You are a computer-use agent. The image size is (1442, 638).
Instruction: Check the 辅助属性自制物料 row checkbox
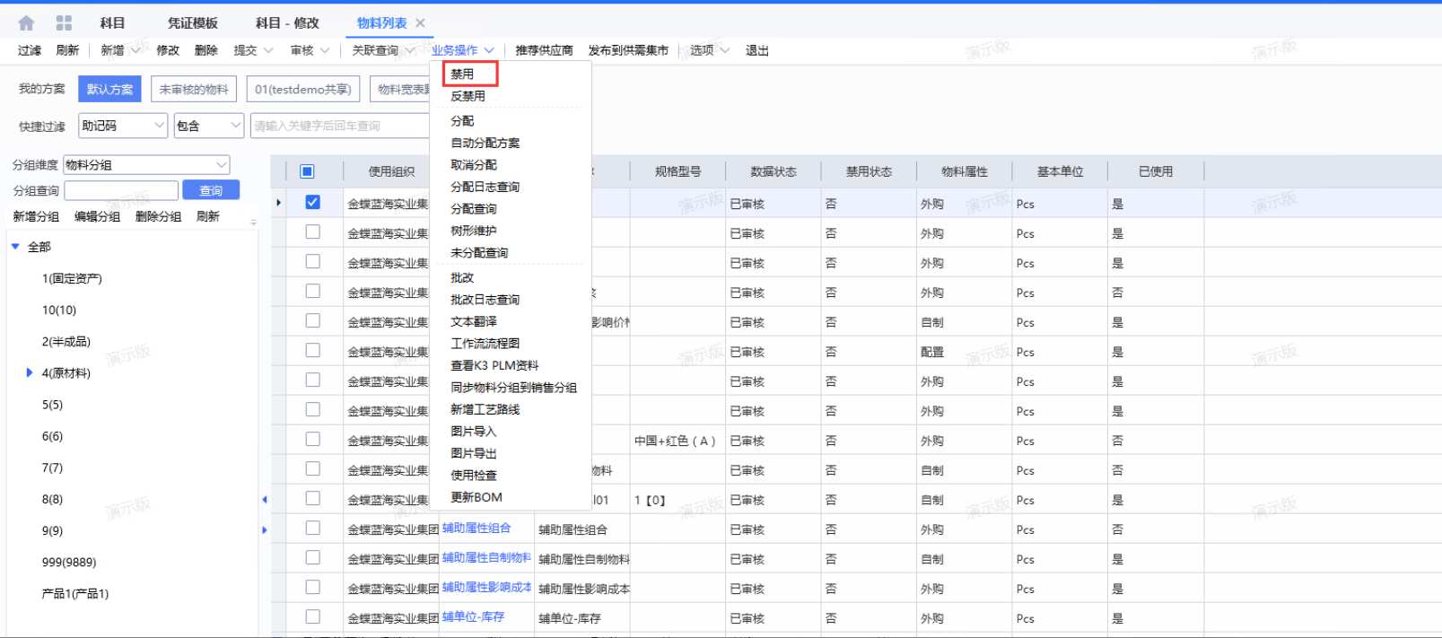point(312,558)
